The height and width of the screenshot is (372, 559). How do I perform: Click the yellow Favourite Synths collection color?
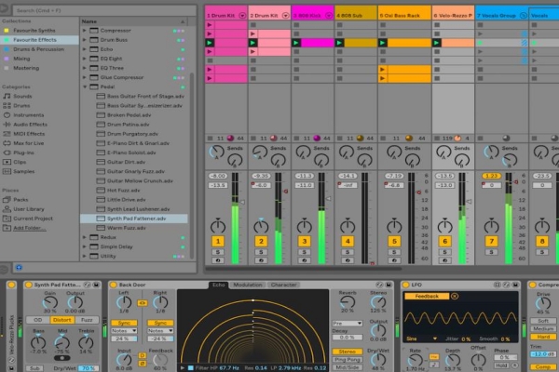pos(7,31)
